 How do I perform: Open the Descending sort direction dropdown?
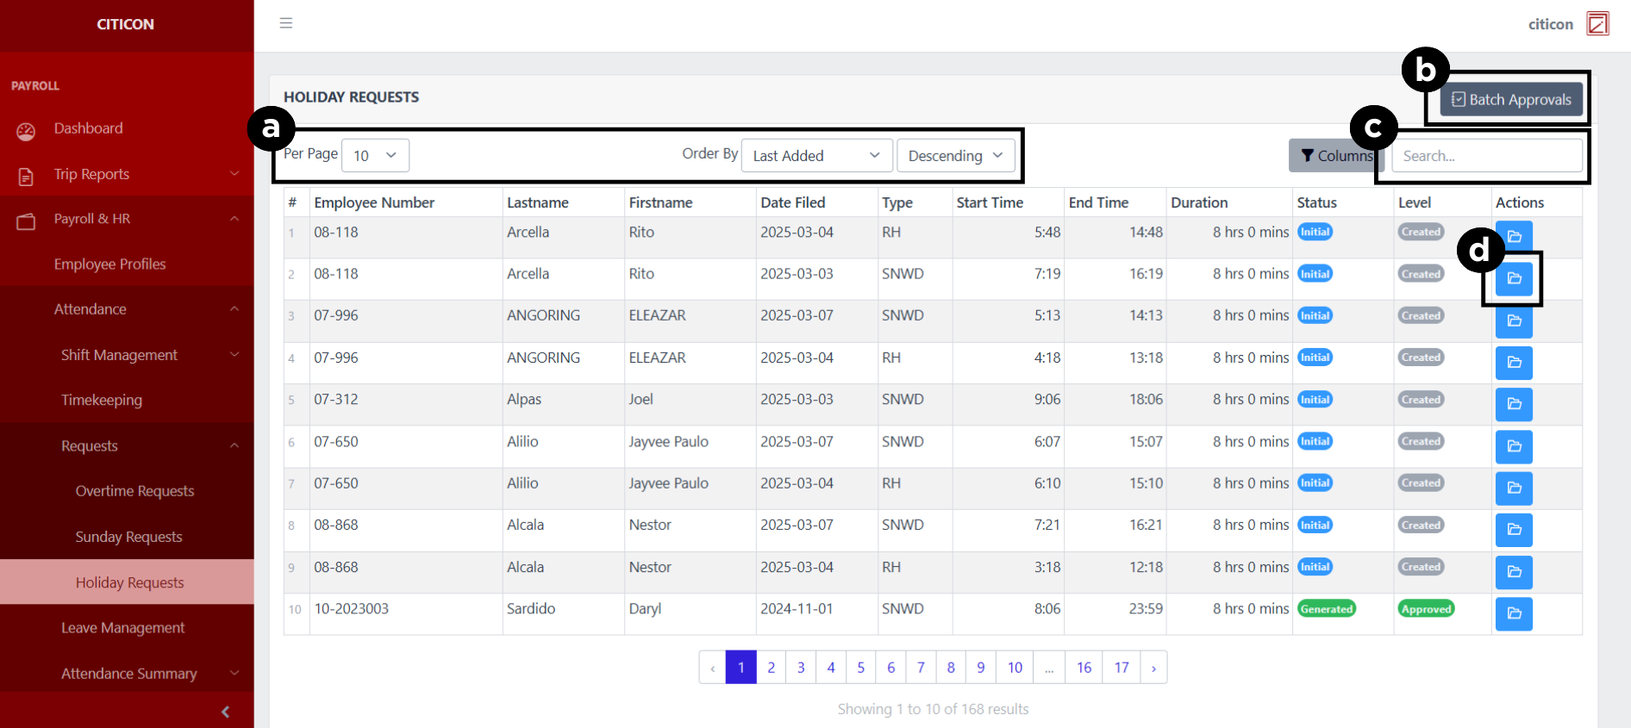[x=955, y=156]
